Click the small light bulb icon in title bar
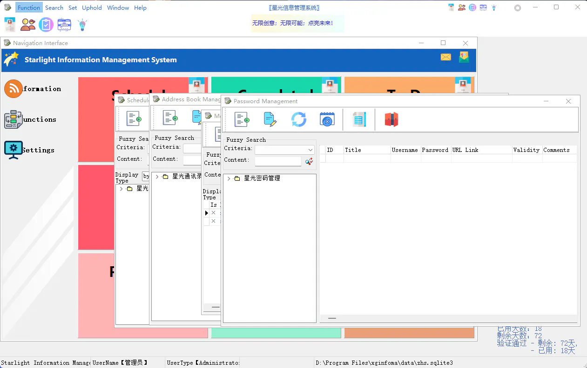Image resolution: width=587 pixels, height=368 pixels. (494, 7)
